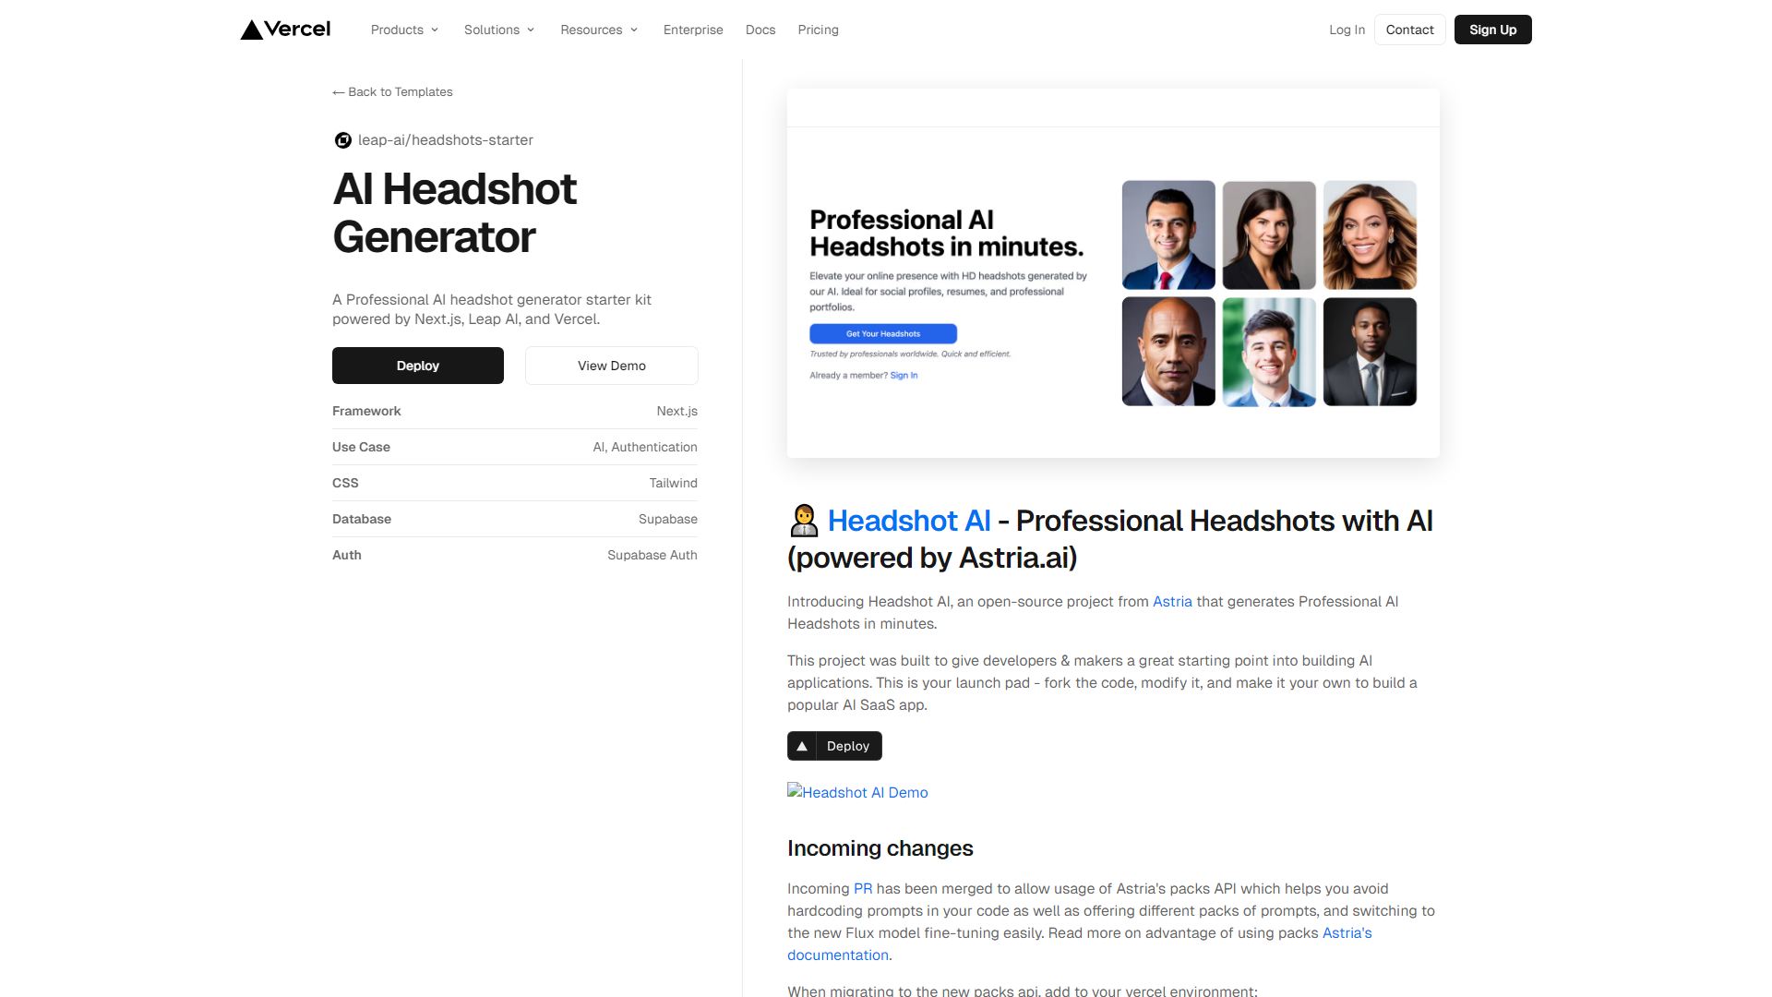Click the young man green background headshot

point(1269,352)
